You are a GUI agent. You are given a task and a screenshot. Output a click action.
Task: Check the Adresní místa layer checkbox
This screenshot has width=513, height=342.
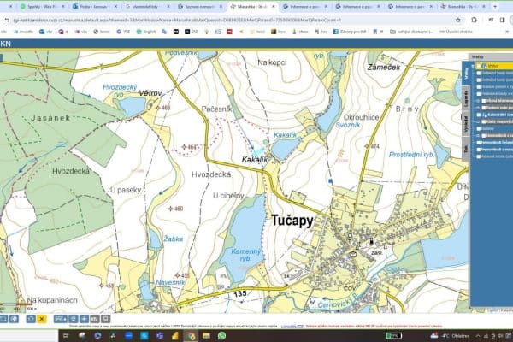click(x=480, y=156)
